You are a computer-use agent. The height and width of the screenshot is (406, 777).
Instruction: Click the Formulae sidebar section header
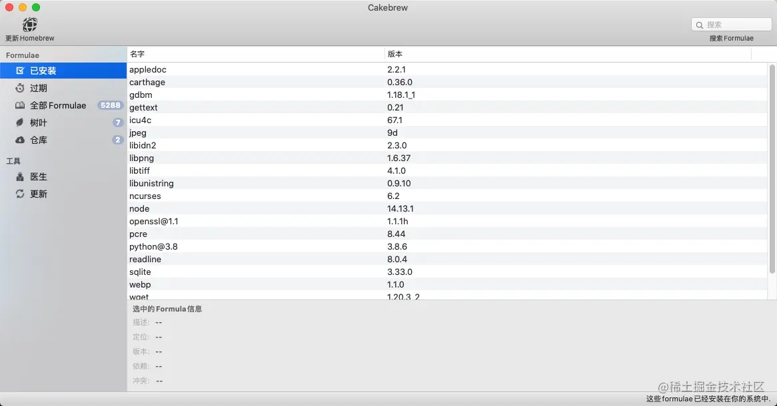tap(22, 55)
